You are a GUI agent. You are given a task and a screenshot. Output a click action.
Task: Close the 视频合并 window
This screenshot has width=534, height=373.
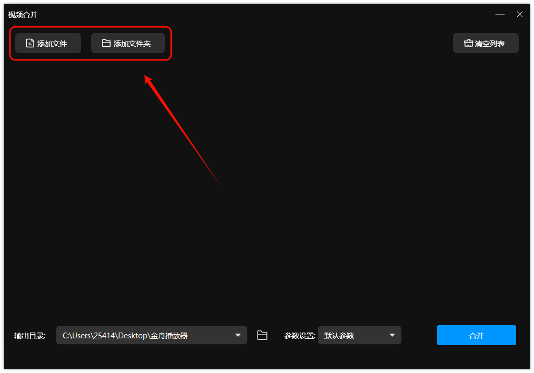click(x=519, y=14)
